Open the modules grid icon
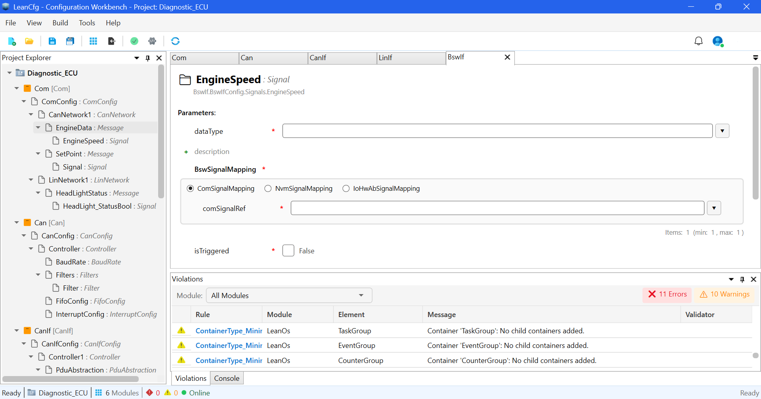Image resolution: width=761 pixels, height=399 pixels. click(x=93, y=41)
